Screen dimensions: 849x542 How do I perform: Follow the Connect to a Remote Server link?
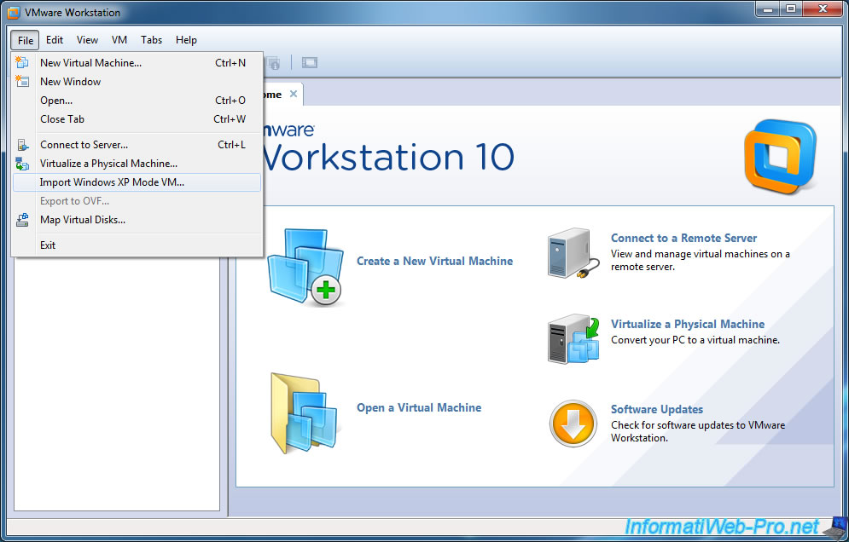coord(683,238)
